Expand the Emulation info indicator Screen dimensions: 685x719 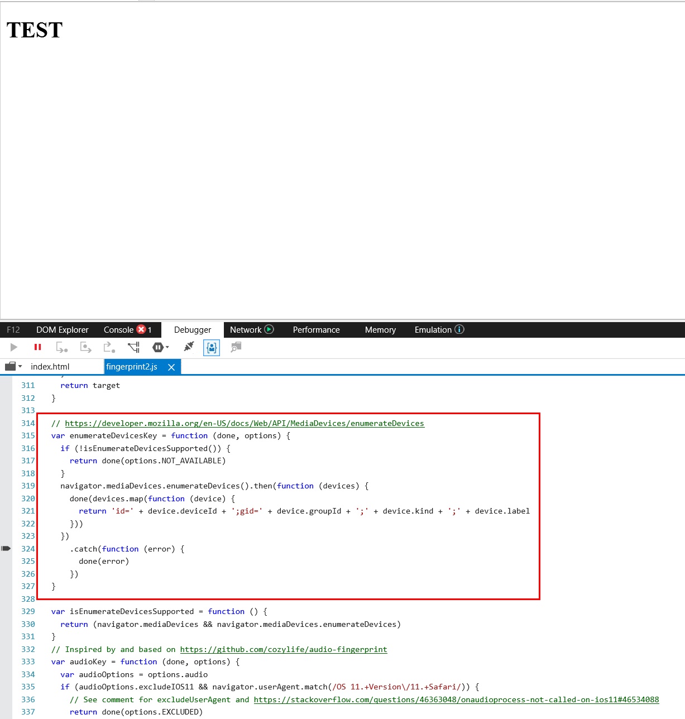[460, 329]
